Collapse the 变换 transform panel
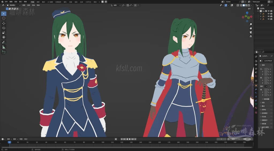The image size is (274, 151). pyautogui.click(x=263, y=65)
